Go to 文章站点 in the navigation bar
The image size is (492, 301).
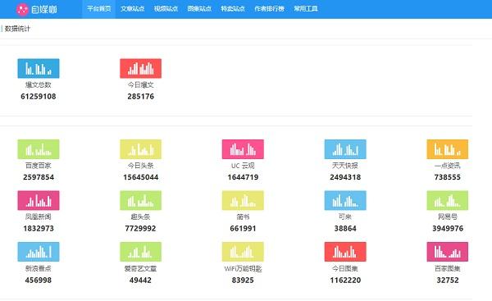[132, 9]
